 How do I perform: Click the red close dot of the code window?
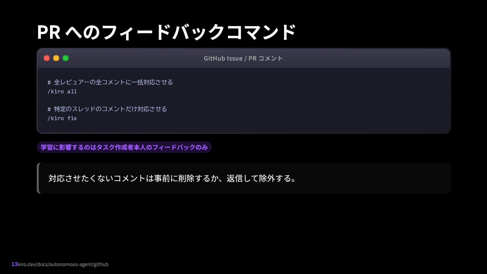tap(47, 58)
